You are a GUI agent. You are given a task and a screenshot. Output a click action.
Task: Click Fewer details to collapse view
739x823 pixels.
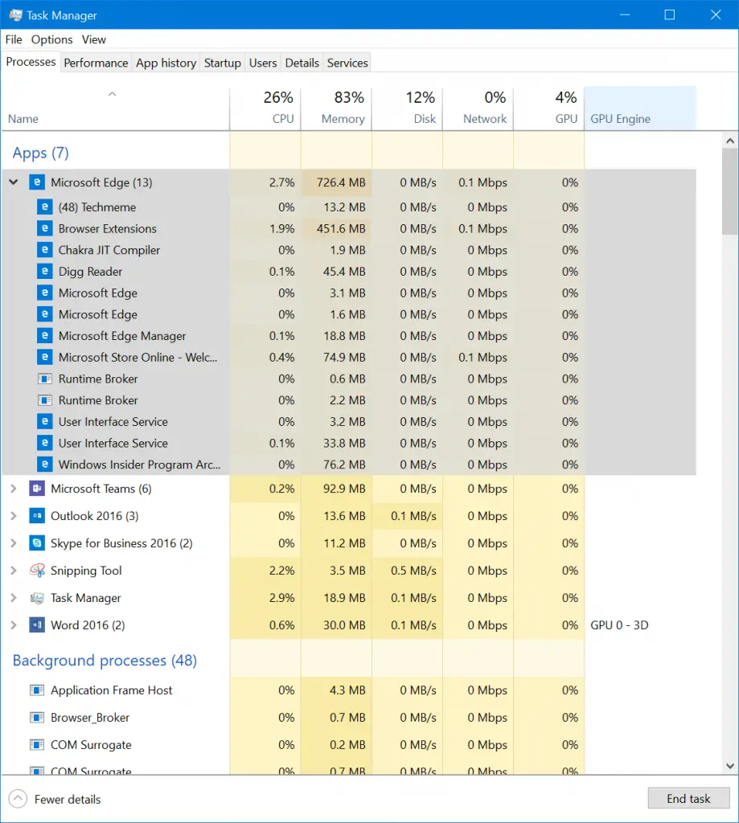pos(56,799)
